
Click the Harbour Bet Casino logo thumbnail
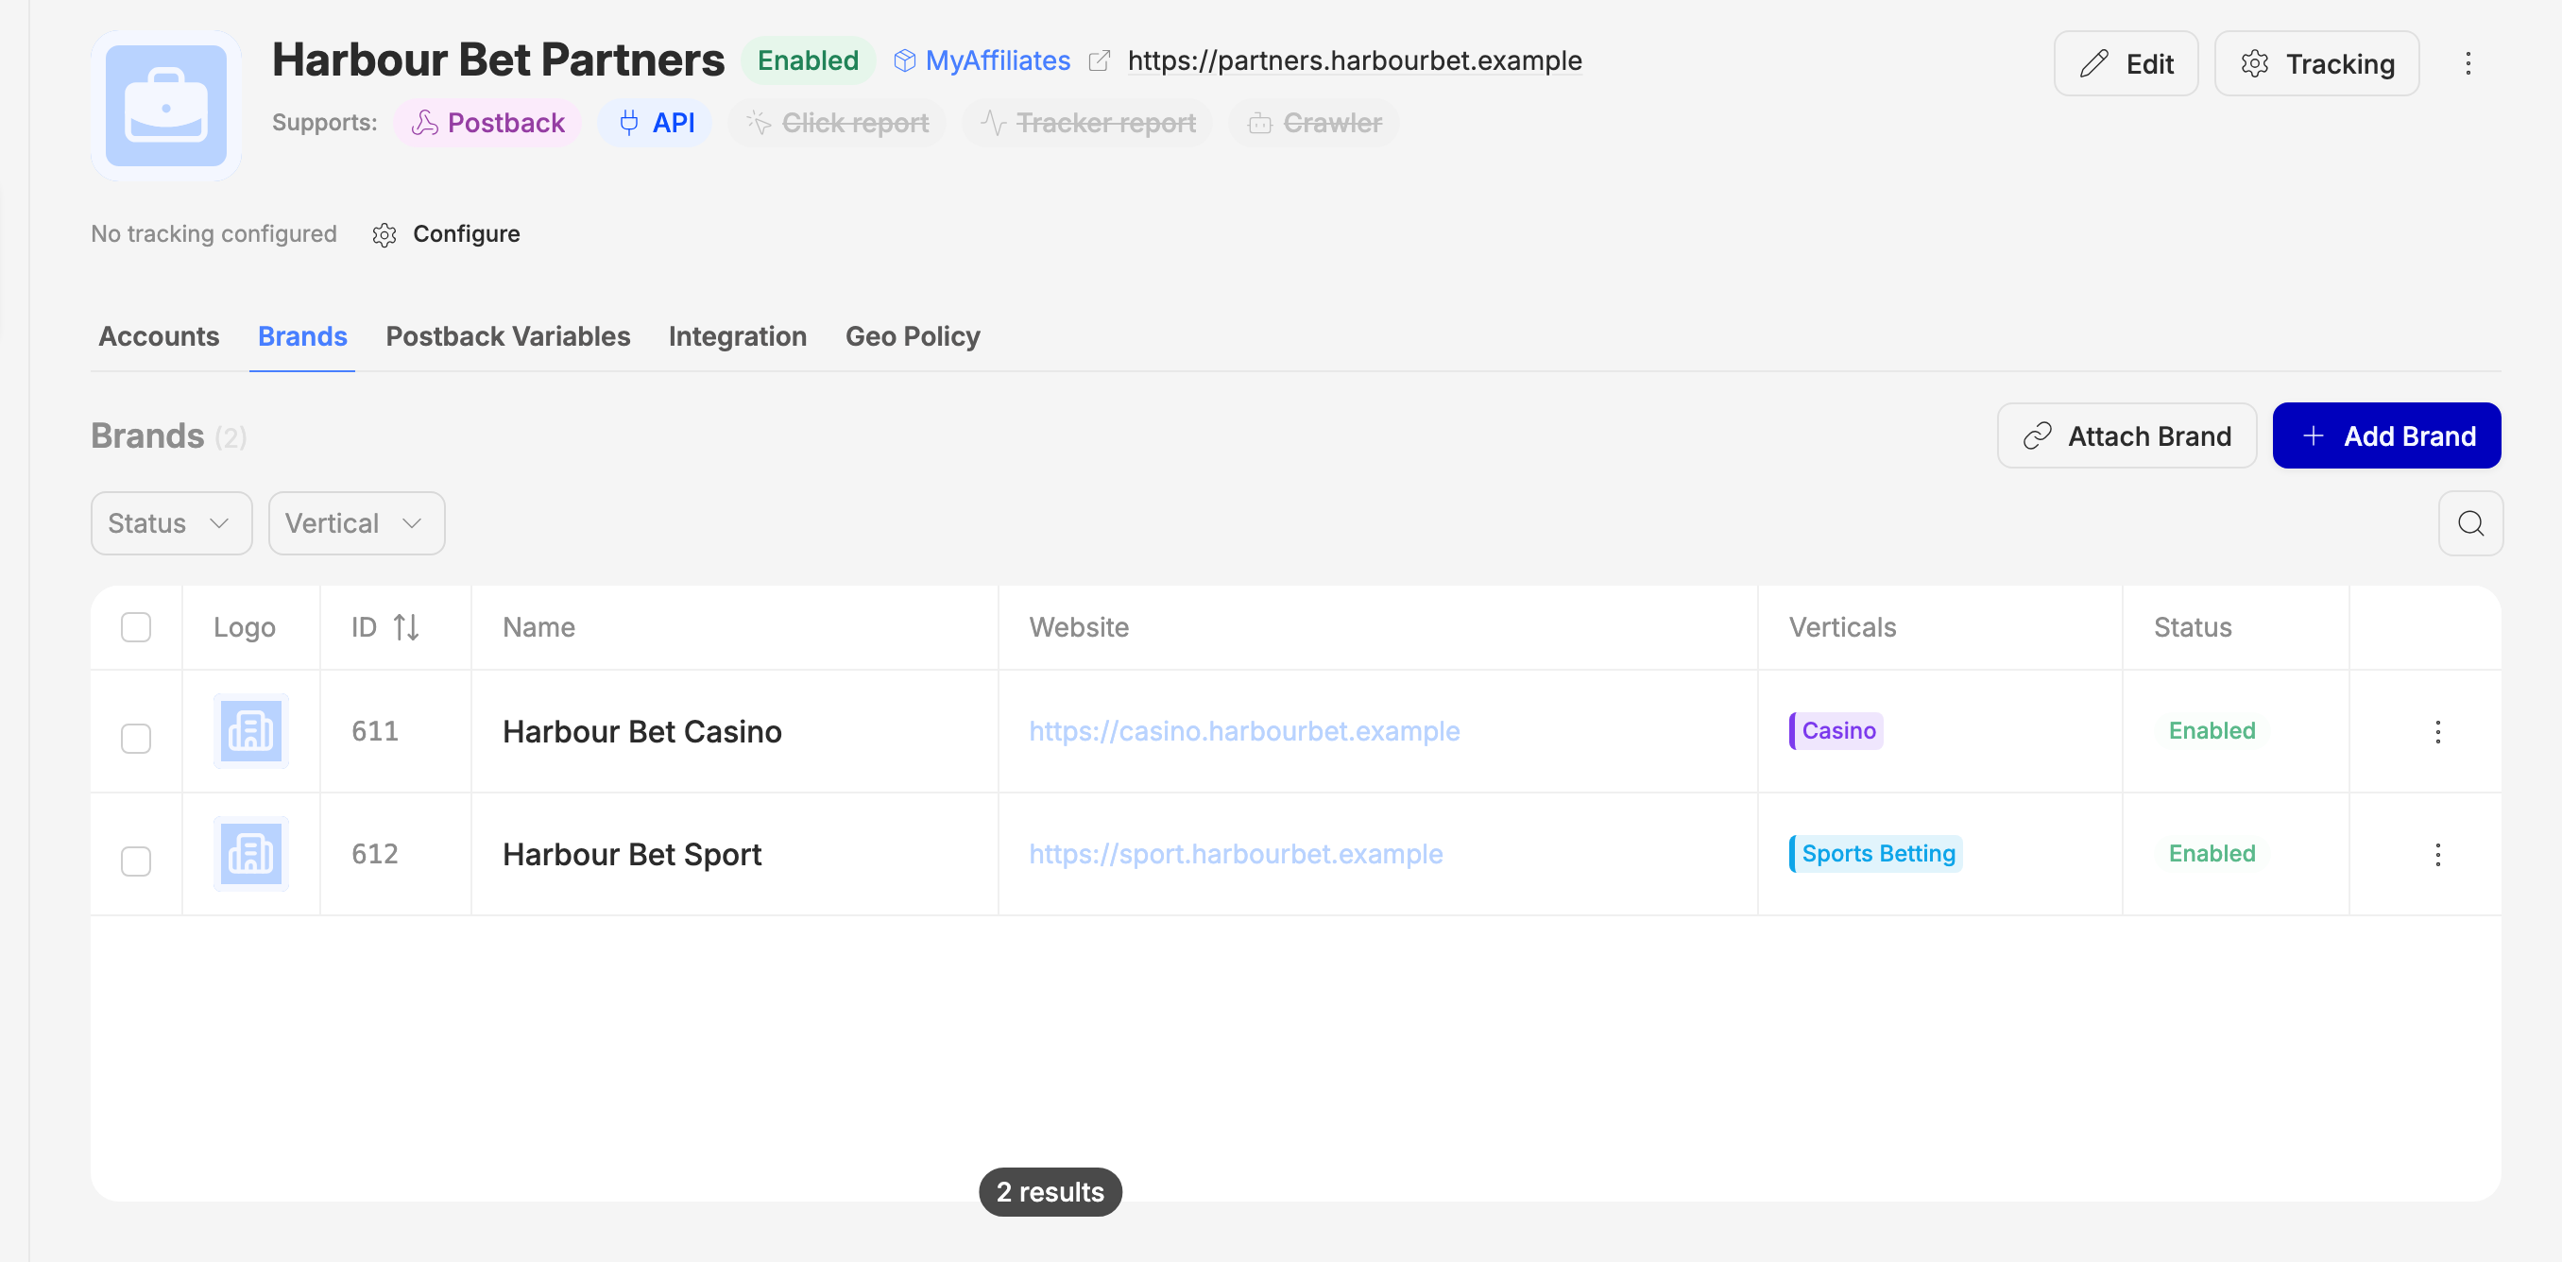click(250, 731)
